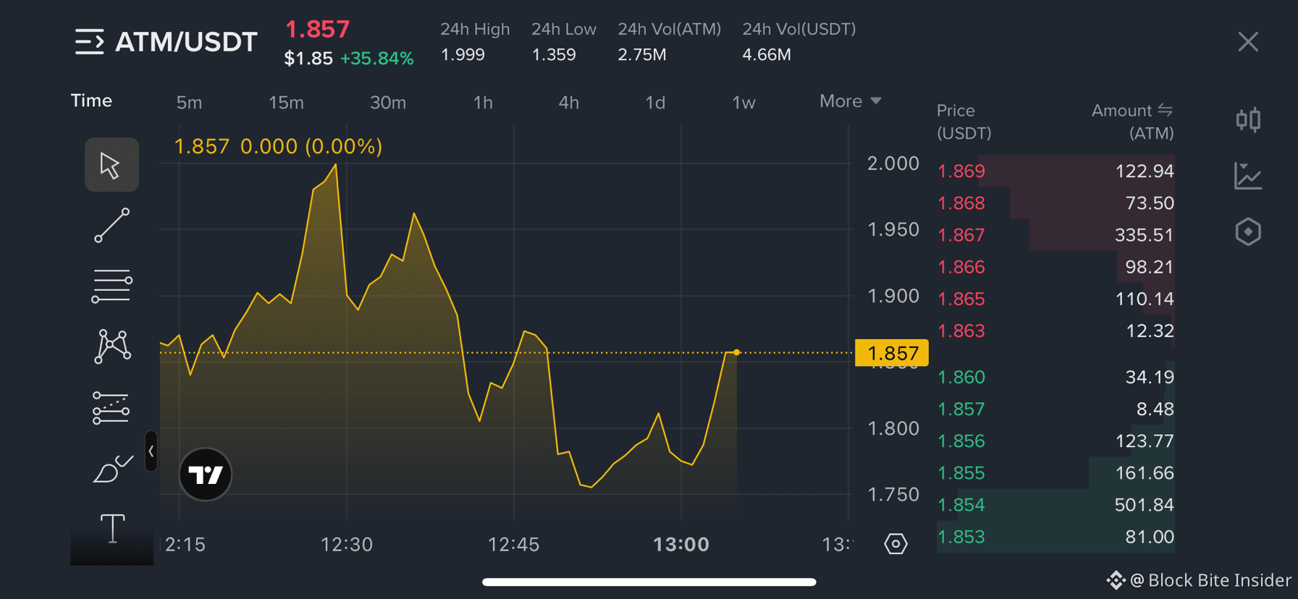Screen dimensions: 1298x599
Task: Expand the More timeframes dropdown
Action: tap(850, 101)
